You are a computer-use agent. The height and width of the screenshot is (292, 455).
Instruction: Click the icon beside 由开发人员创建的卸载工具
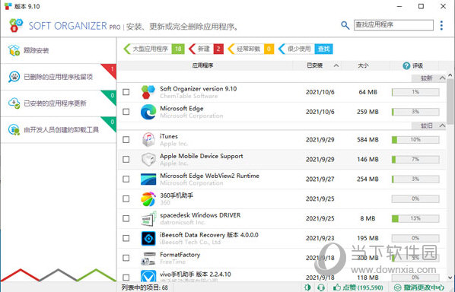click(x=14, y=129)
